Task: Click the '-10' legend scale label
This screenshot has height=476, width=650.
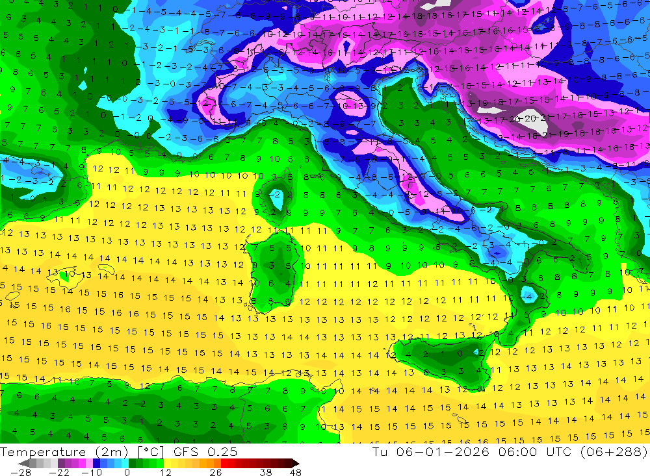Action: 92,473
